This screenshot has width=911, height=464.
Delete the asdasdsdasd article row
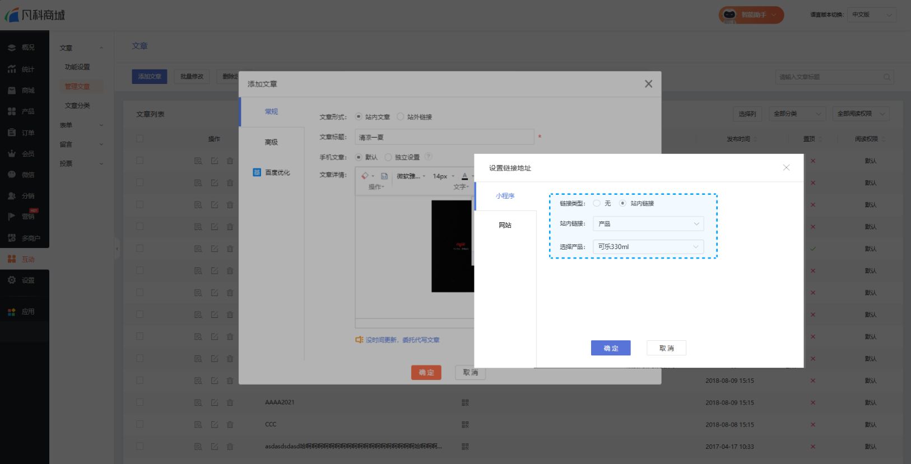230,447
